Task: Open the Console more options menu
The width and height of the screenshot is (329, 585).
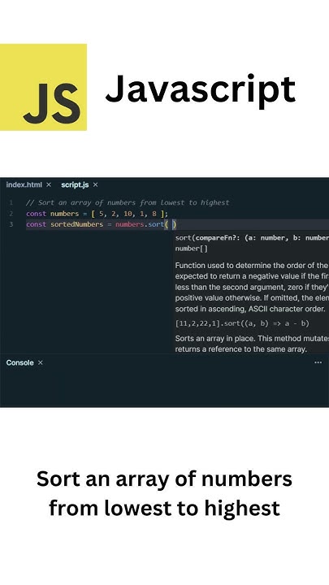Action: point(318,362)
